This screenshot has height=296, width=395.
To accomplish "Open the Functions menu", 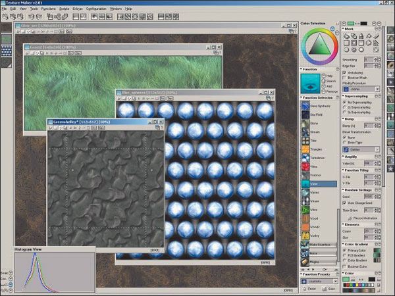I will 48,9.
